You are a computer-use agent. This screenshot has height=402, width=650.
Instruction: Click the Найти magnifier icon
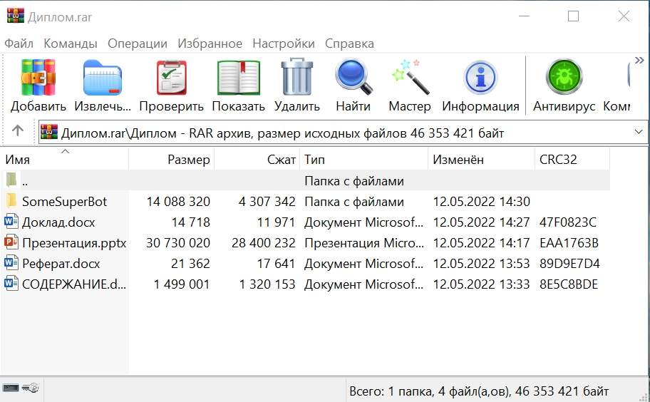pos(353,78)
